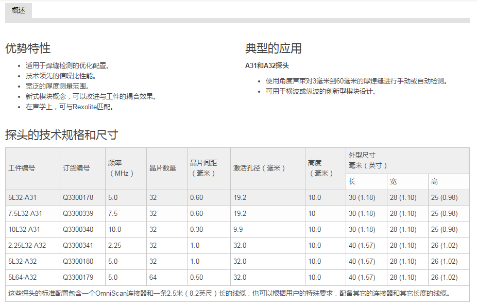Open the 概述 tab

click(x=19, y=11)
